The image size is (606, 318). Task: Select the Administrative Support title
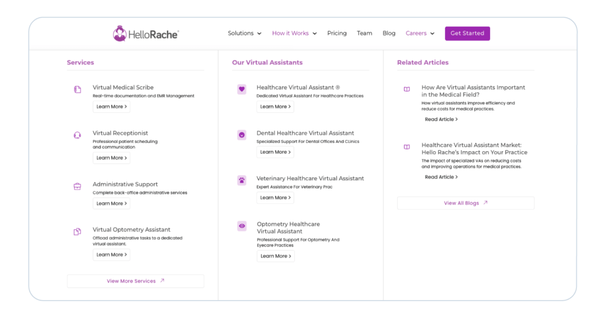(x=125, y=184)
